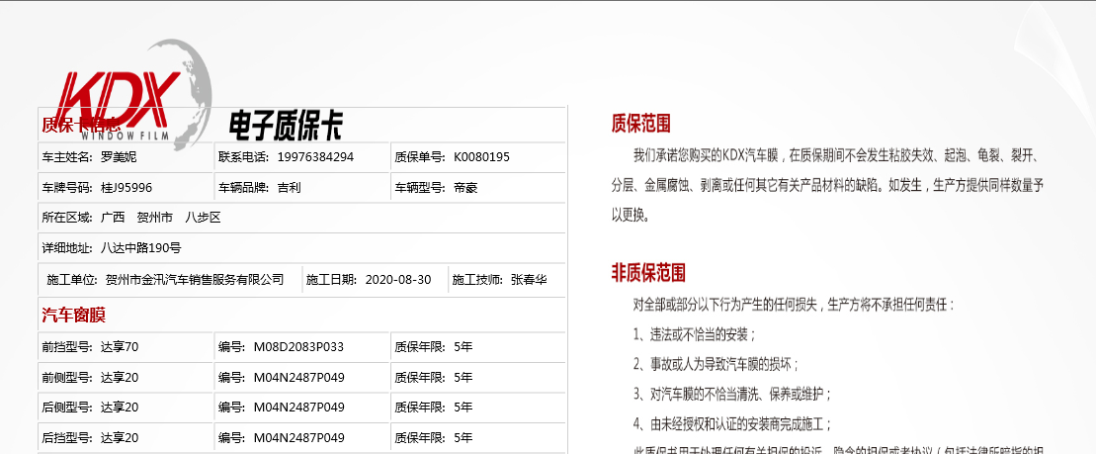Click the 非质保范围 heading
Screen dimensions: 1096x454
point(648,273)
